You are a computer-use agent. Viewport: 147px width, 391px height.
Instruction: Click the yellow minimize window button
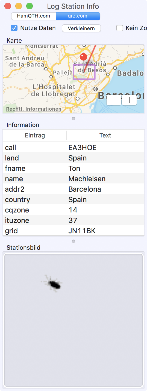[18, 6]
